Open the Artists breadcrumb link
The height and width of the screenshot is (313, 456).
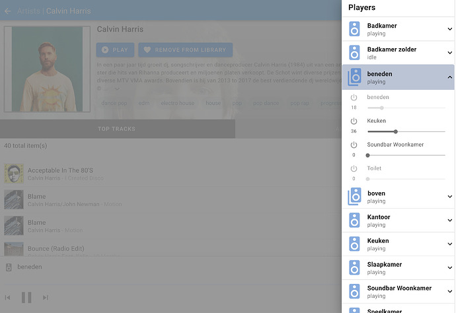(x=28, y=11)
